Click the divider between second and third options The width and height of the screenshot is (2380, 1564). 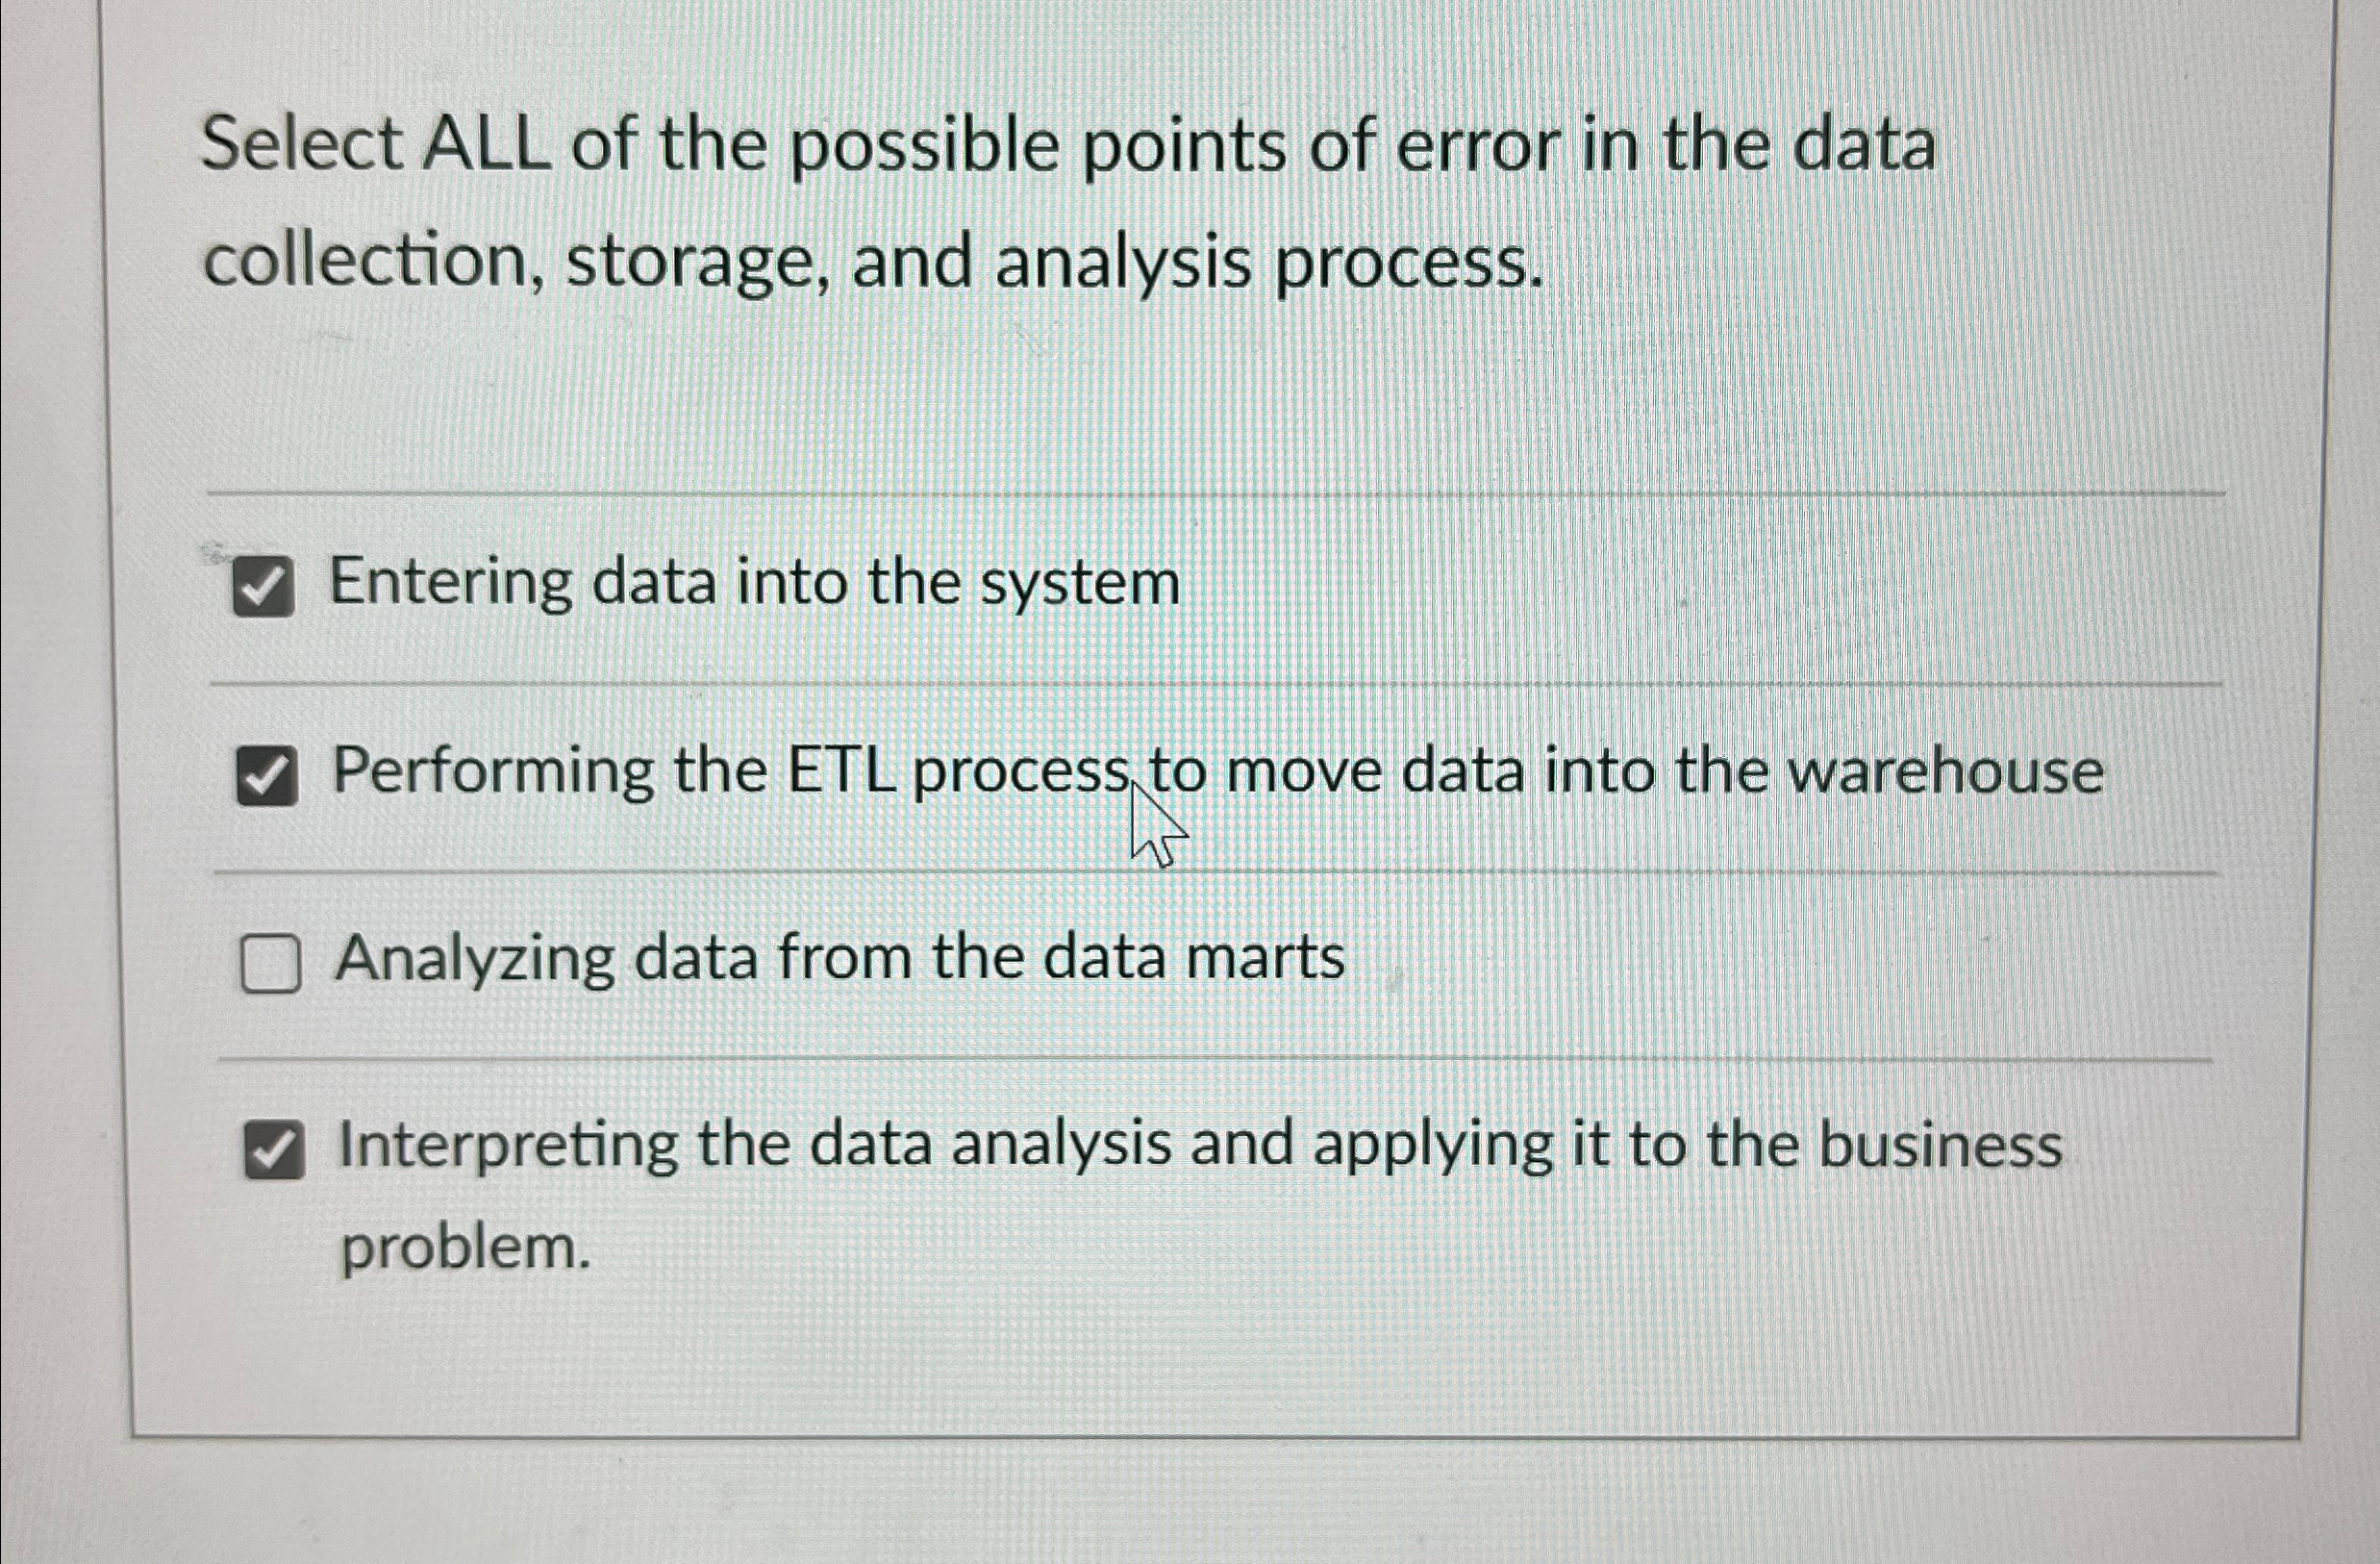point(1200,872)
